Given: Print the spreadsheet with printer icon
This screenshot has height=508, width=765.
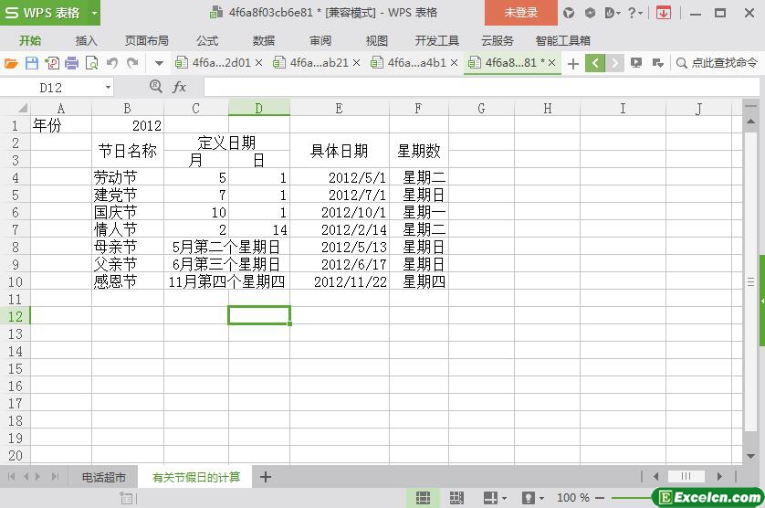Looking at the screenshot, I should [72, 63].
